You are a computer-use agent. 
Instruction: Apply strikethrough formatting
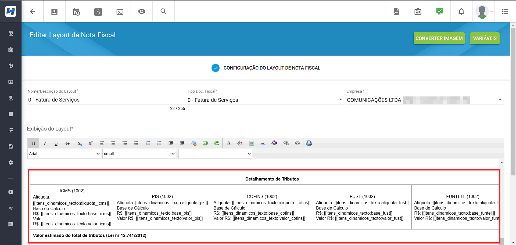(x=67, y=143)
